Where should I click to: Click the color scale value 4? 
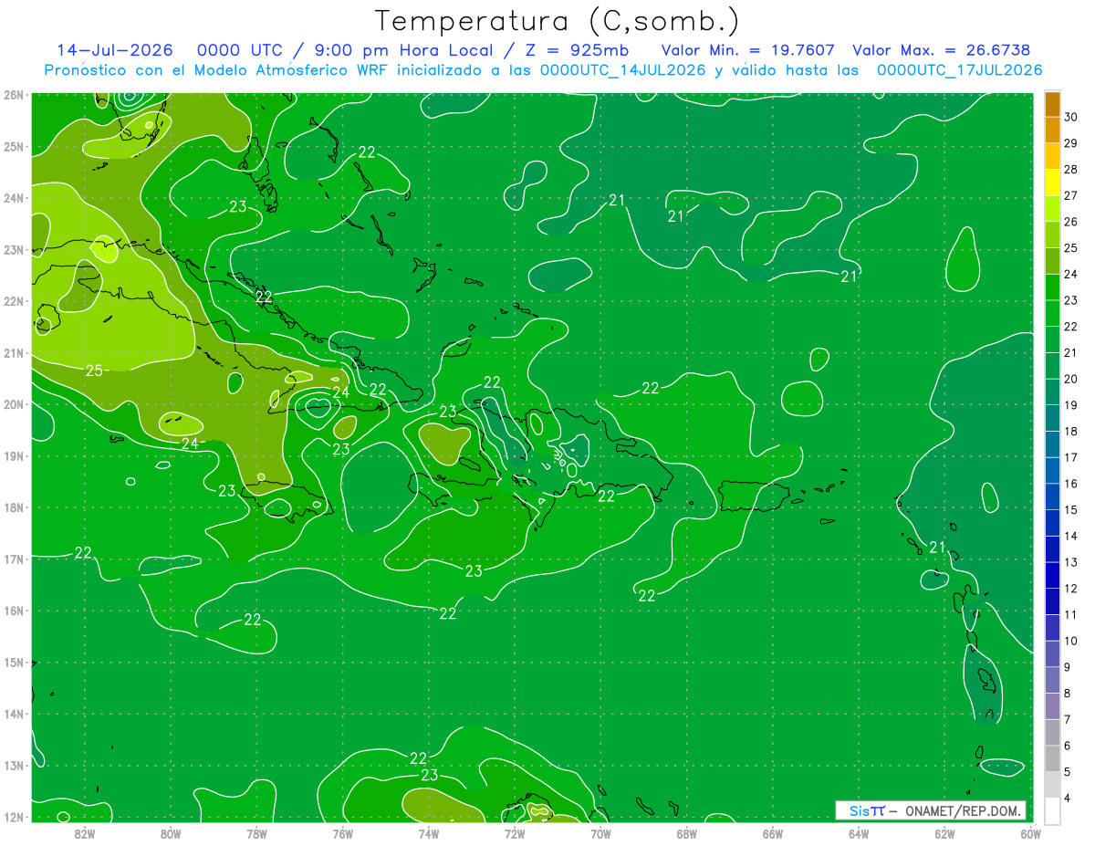pyautogui.click(x=1068, y=798)
